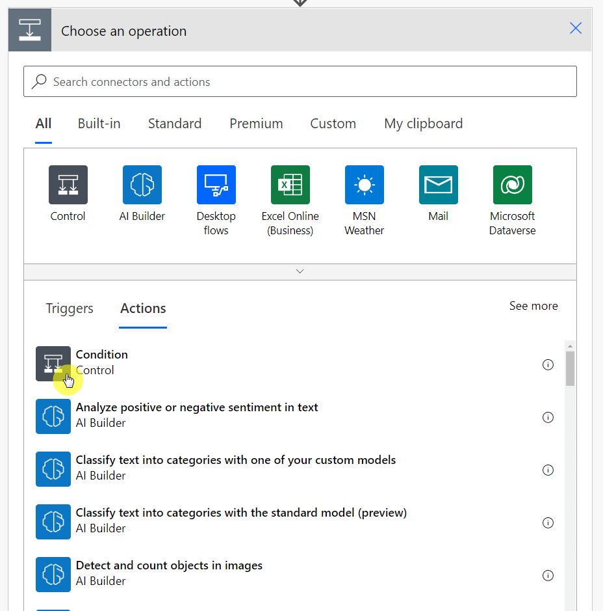Image resolution: width=603 pixels, height=611 pixels.
Task: Select Classify text with the standard model (preview)
Action: [x=241, y=512]
